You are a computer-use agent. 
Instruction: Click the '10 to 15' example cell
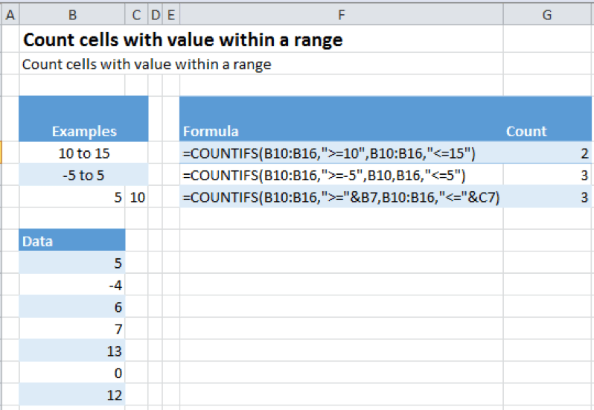[84, 154]
